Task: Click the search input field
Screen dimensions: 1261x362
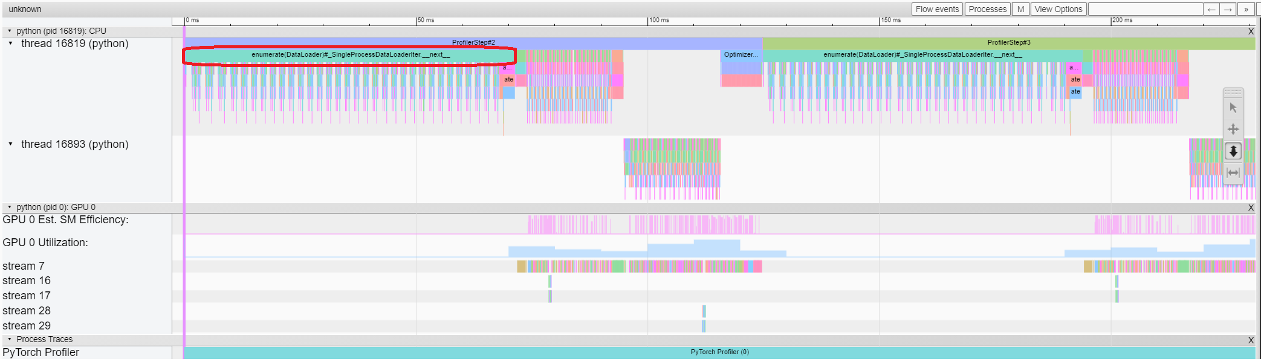Action: pos(1145,9)
